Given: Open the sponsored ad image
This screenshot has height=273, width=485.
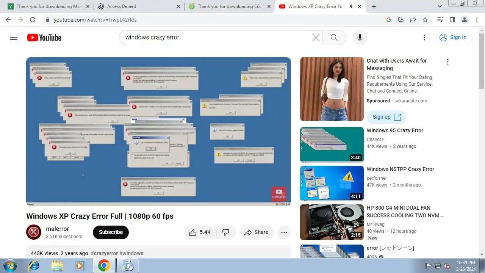Looking at the screenshot, I should (x=332, y=89).
